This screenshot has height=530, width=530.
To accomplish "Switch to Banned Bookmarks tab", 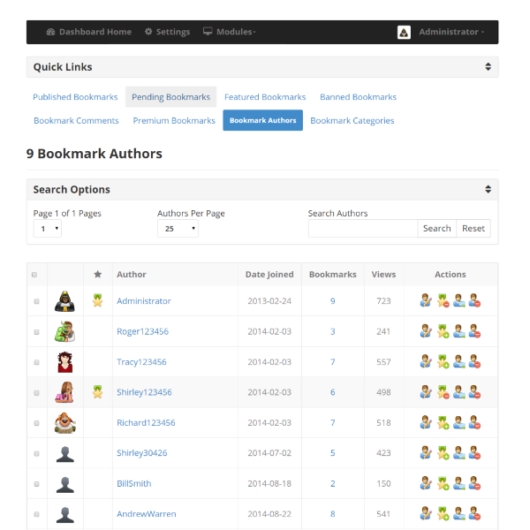I will (x=358, y=97).
